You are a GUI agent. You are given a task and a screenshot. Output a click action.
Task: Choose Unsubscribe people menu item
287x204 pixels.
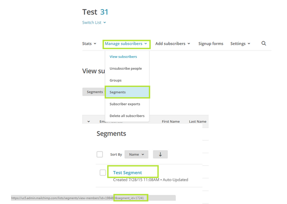tap(126, 68)
